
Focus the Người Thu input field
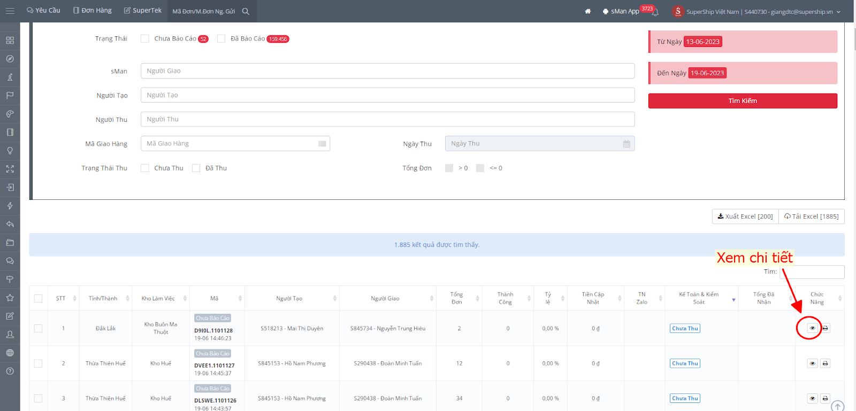coord(387,119)
